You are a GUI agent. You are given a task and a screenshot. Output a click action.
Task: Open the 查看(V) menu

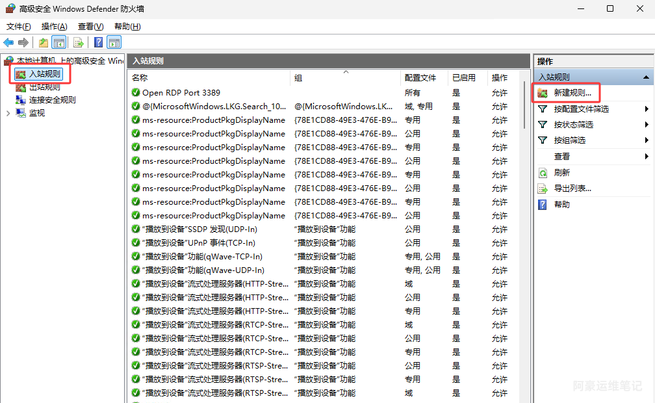90,27
